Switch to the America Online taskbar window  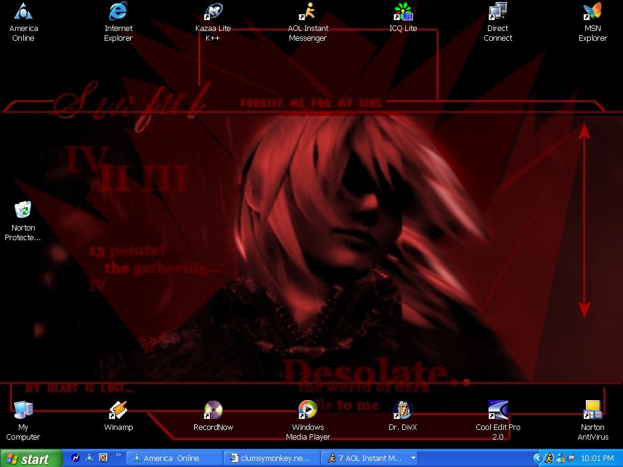tap(173, 458)
